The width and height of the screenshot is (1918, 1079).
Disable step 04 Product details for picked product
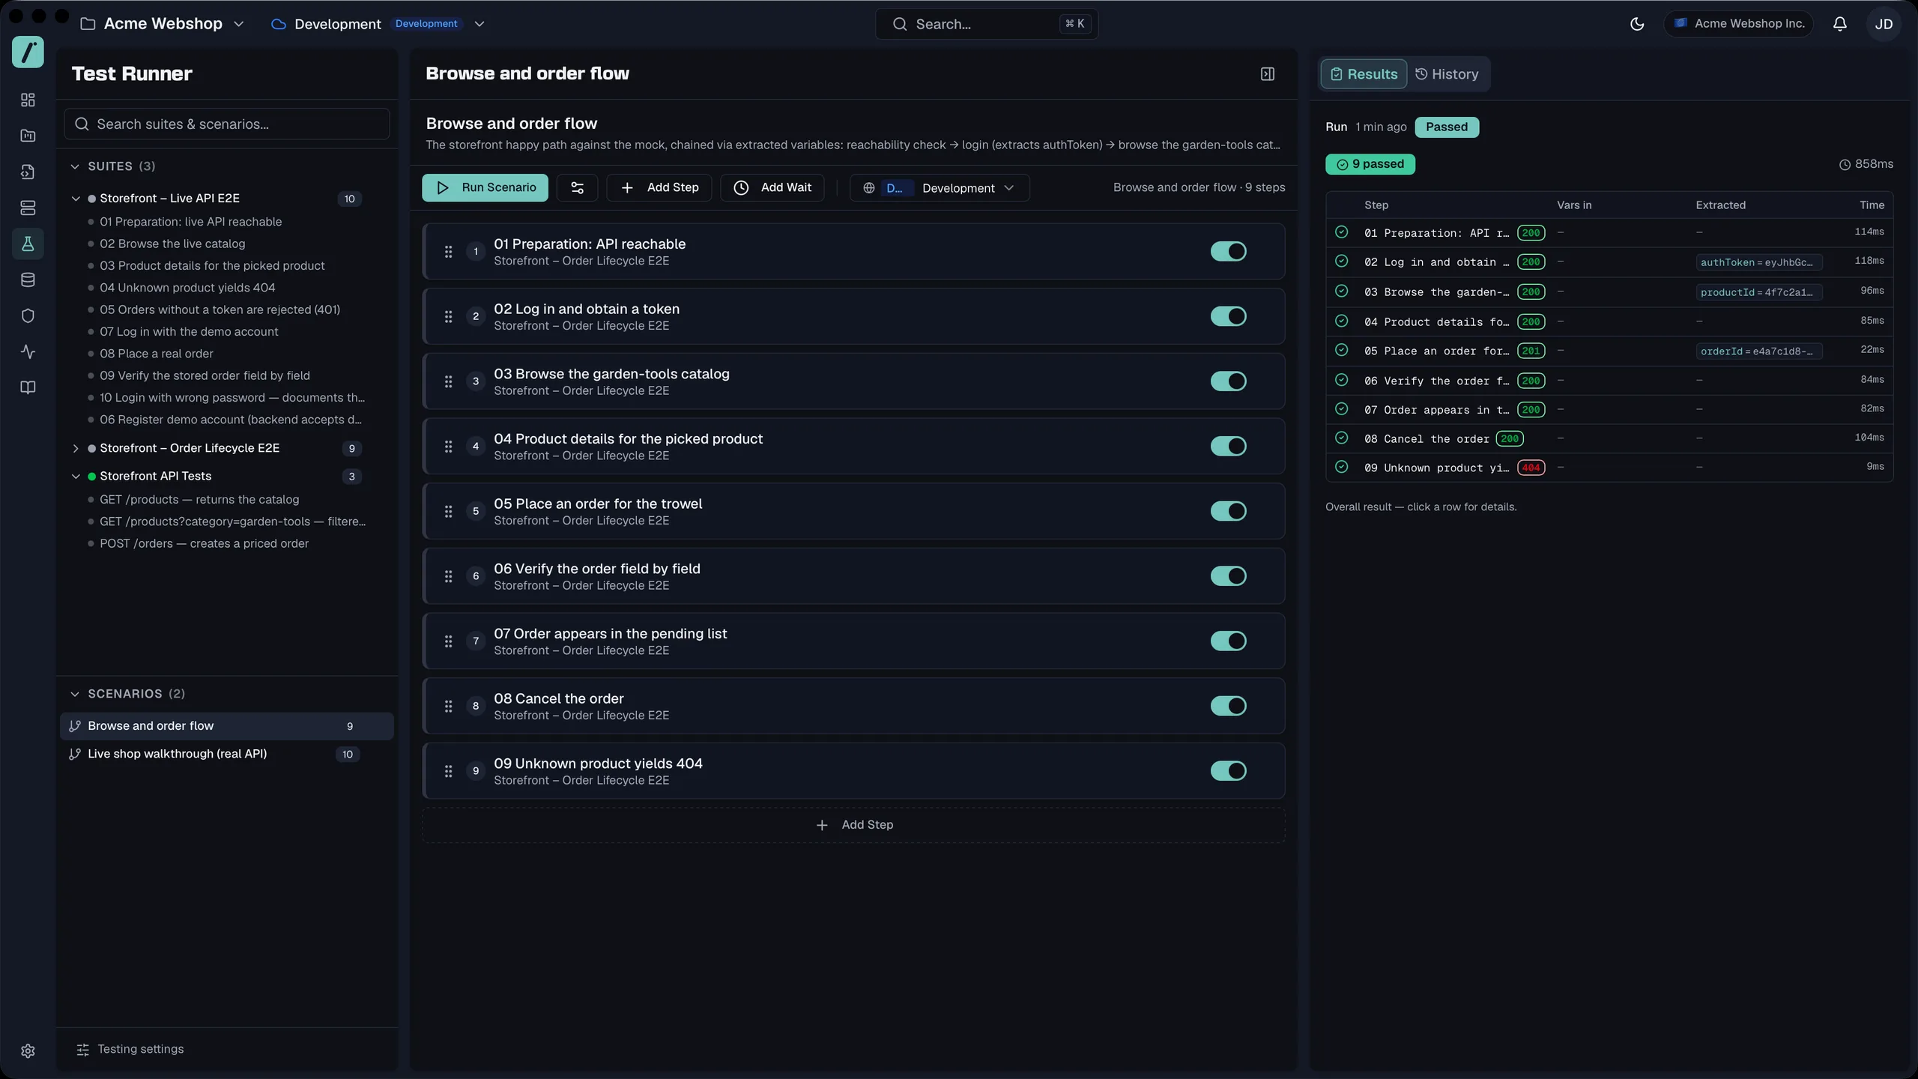1229,447
